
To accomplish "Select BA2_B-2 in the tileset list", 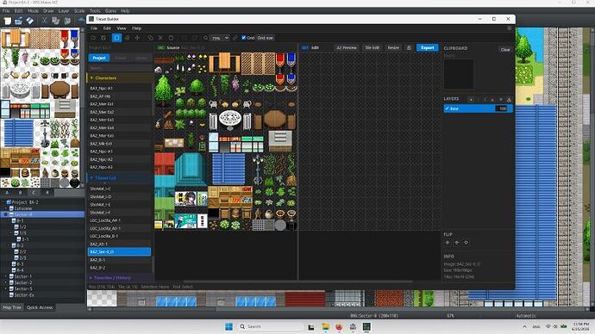I will 119,268.
